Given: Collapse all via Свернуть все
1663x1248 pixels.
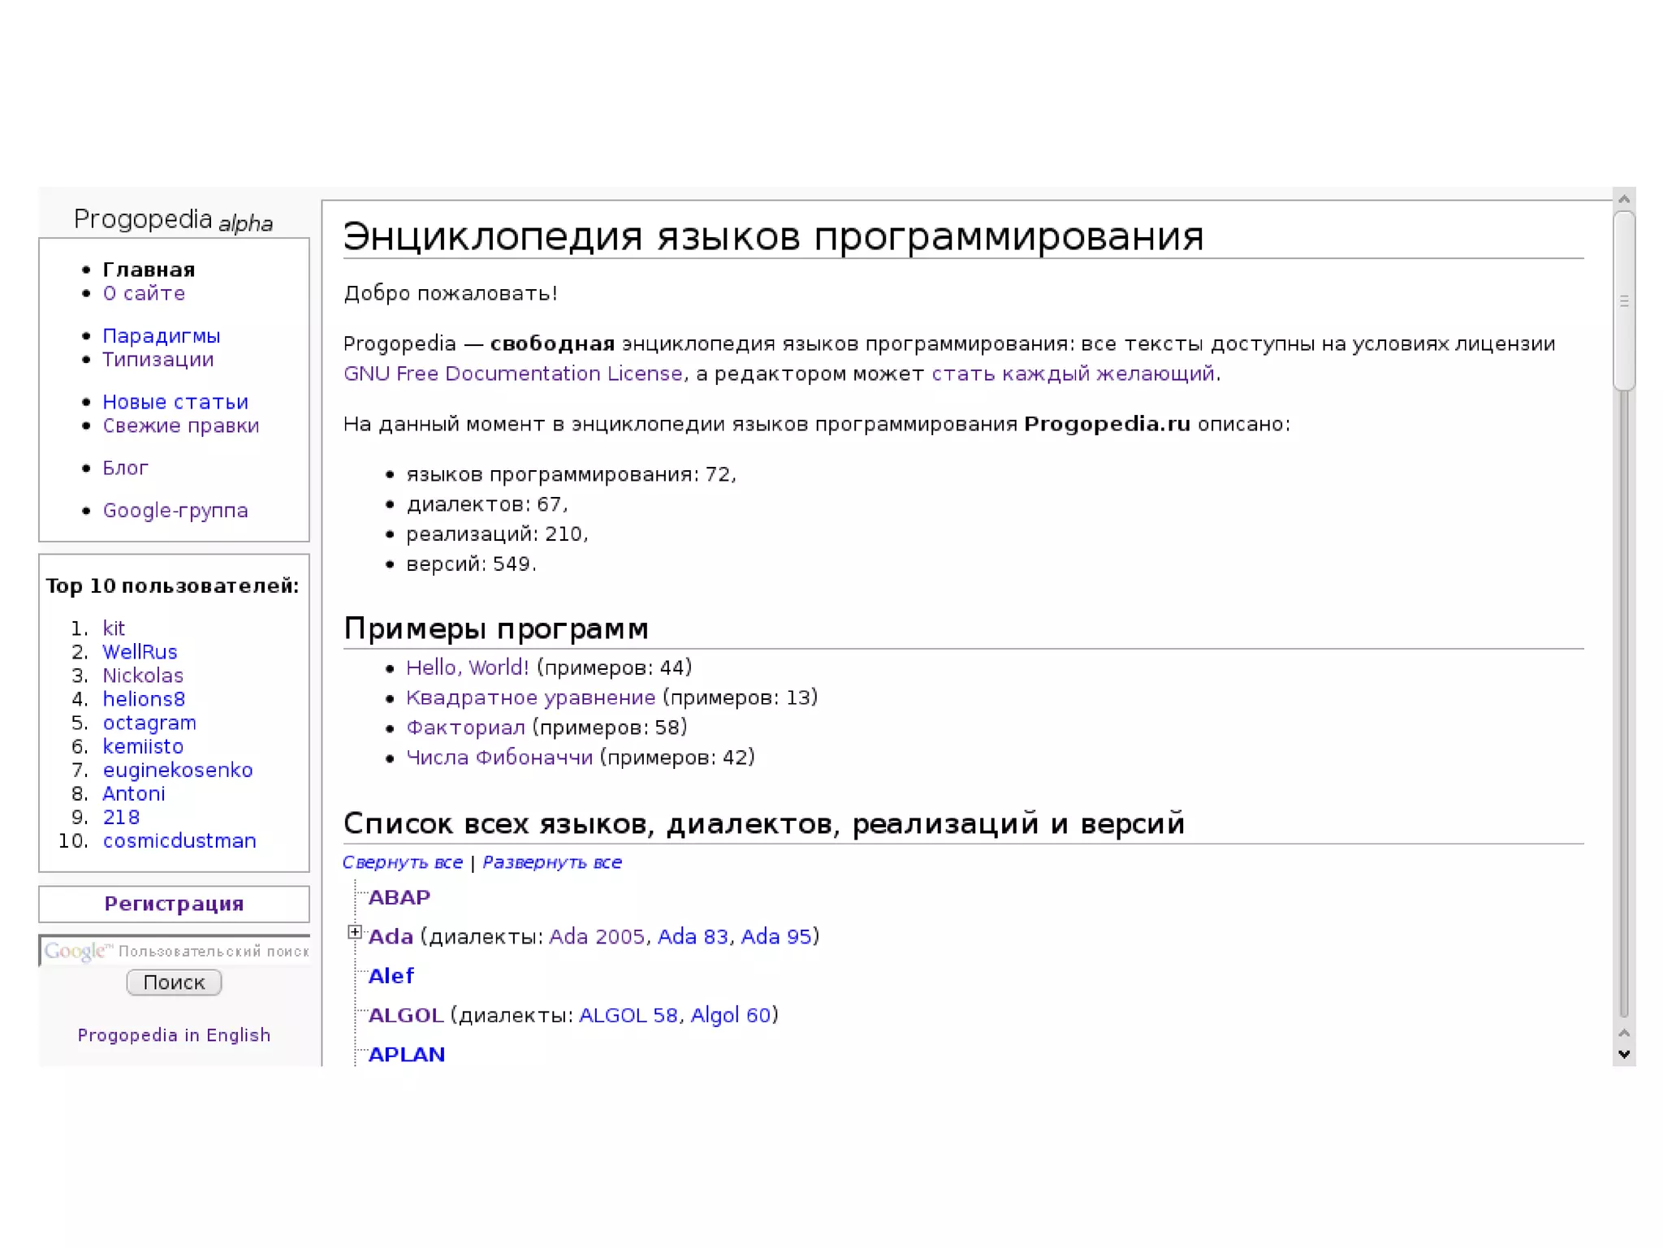Looking at the screenshot, I should pos(403,862).
